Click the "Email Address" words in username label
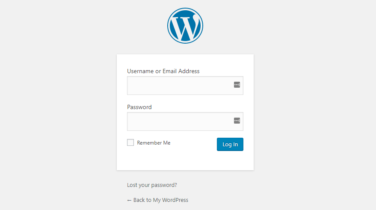 181,71
